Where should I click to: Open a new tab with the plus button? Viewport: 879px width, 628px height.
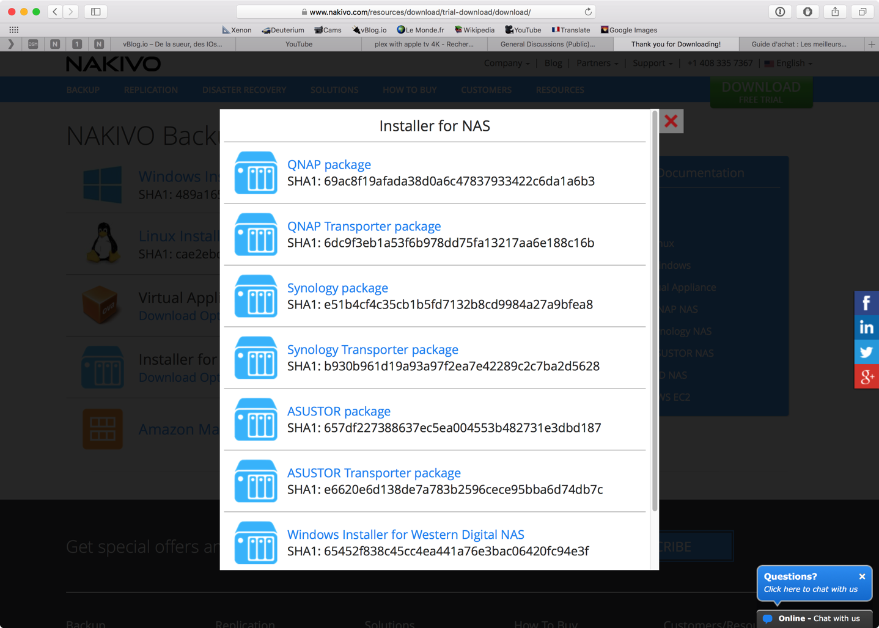(x=872, y=44)
